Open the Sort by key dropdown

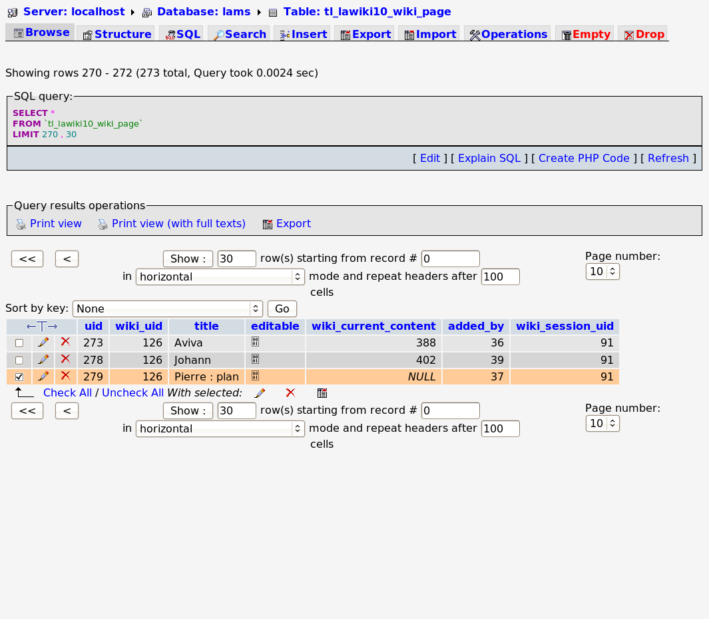[167, 309]
